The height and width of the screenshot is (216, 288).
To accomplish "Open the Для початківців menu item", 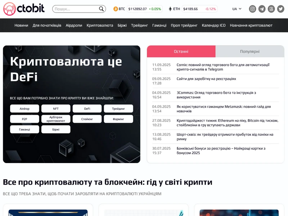I will (47, 25).
